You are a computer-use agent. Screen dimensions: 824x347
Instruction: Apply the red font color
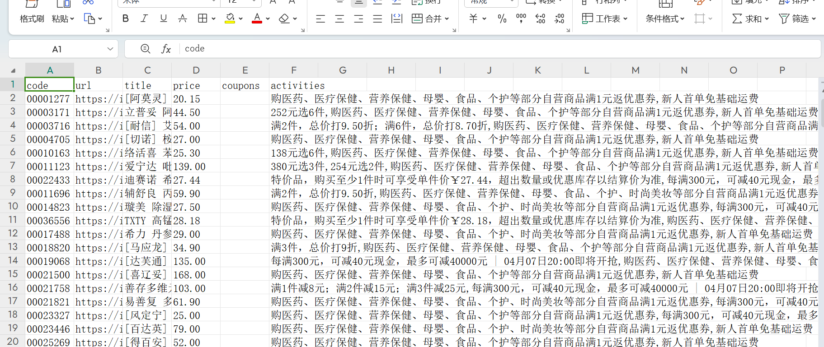(x=257, y=19)
